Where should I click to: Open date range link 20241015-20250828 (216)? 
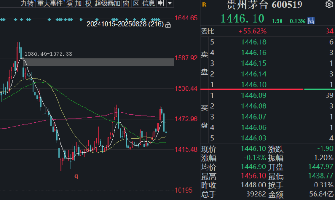[125, 24]
